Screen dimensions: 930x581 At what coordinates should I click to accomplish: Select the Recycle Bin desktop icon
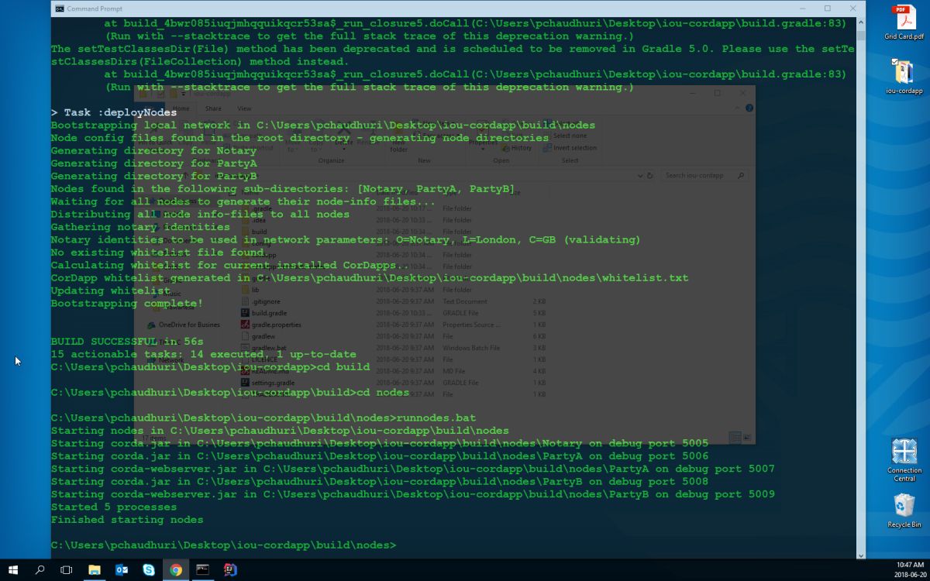tap(904, 511)
